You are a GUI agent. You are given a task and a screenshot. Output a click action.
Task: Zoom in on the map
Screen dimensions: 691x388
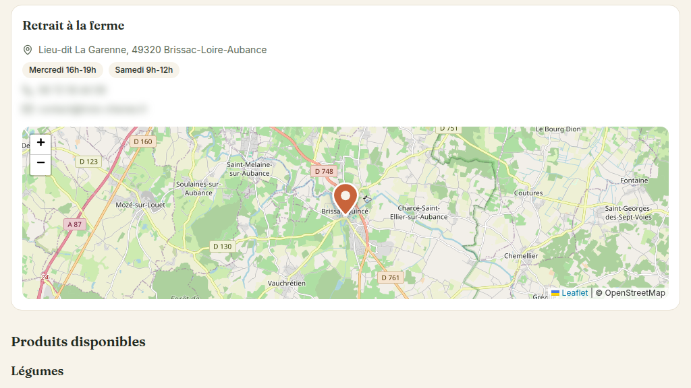(40, 143)
